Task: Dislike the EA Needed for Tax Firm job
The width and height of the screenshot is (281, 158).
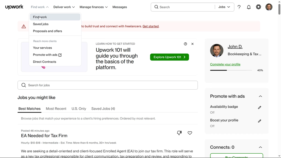Action: (x=179, y=133)
